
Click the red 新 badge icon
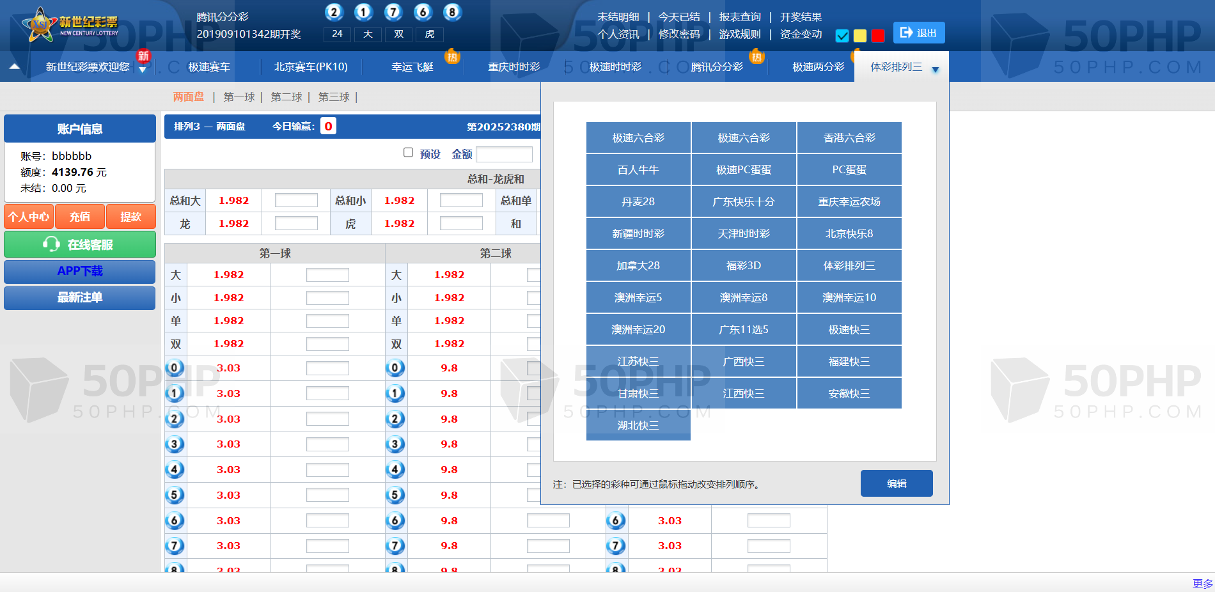coord(143,56)
